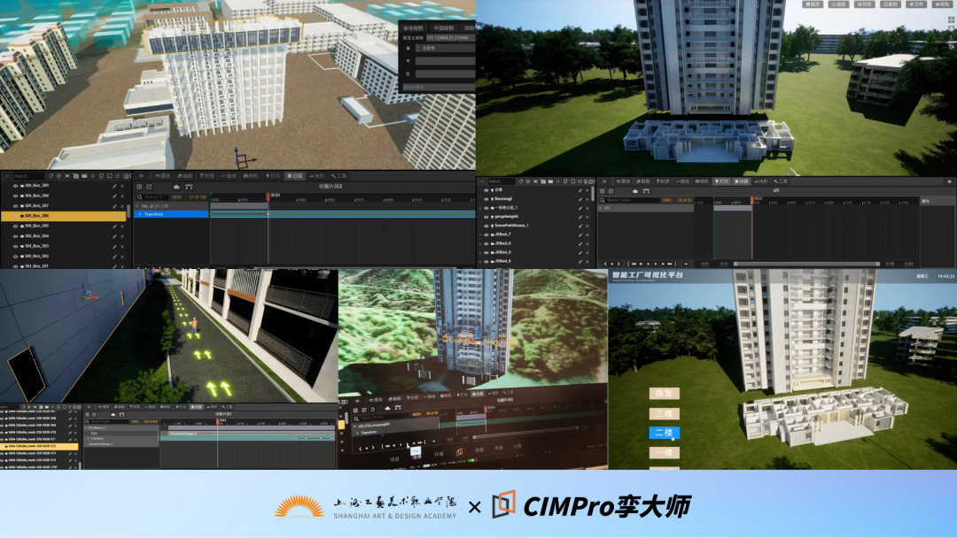Viewport: 957px width, 538px height.
Task: Switch to the 全球视野 tab
Action: click(413, 28)
